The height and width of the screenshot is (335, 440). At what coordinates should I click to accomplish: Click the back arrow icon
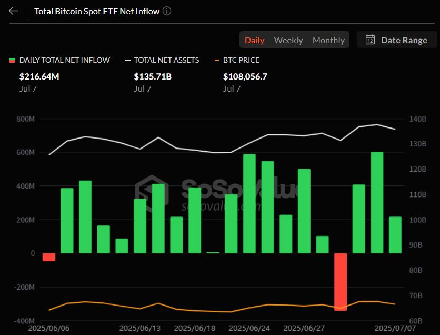pos(14,11)
